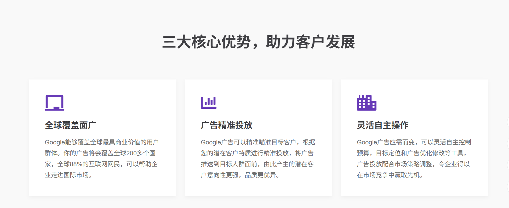Screen dimensions: 509x208
Task: Select the 全球覆盖面广 card title
Action: coord(70,125)
